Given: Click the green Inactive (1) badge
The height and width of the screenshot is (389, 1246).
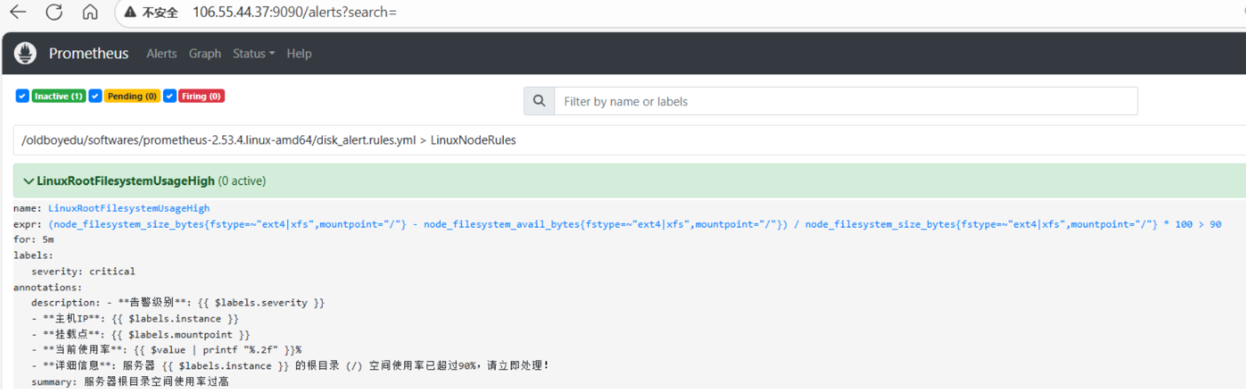Looking at the screenshot, I should [59, 96].
